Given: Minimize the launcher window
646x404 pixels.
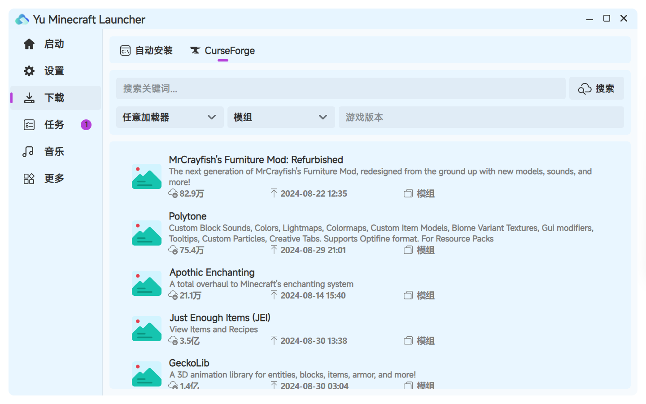Looking at the screenshot, I should pyautogui.click(x=589, y=19).
